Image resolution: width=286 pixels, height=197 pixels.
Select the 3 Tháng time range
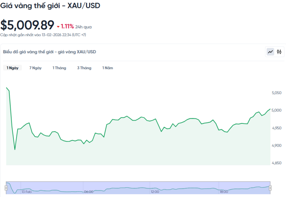(84, 68)
